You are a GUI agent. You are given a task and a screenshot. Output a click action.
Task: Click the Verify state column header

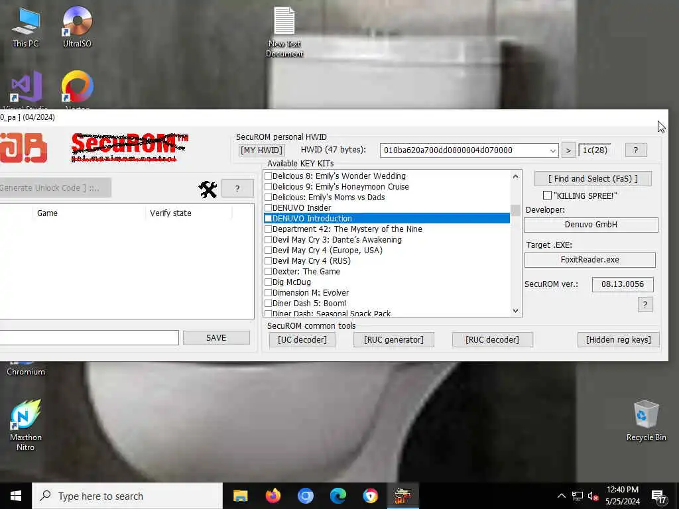189,213
